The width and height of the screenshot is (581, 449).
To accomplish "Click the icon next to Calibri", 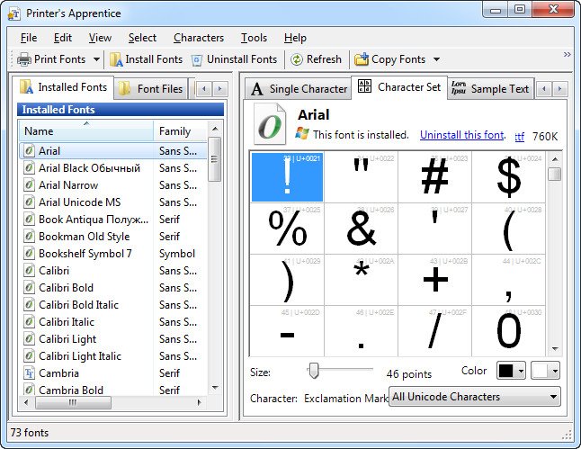I will 29,270.
